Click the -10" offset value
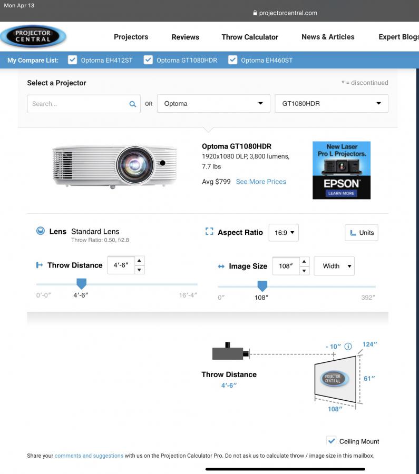Image resolution: width=419 pixels, height=474 pixels. coord(334,347)
